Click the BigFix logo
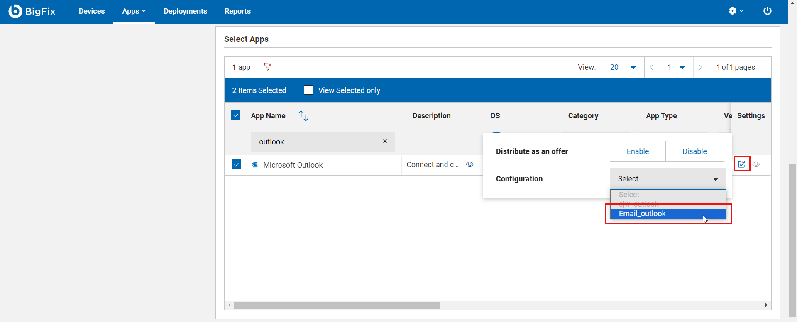Image resolution: width=797 pixels, height=322 pixels. [32, 11]
